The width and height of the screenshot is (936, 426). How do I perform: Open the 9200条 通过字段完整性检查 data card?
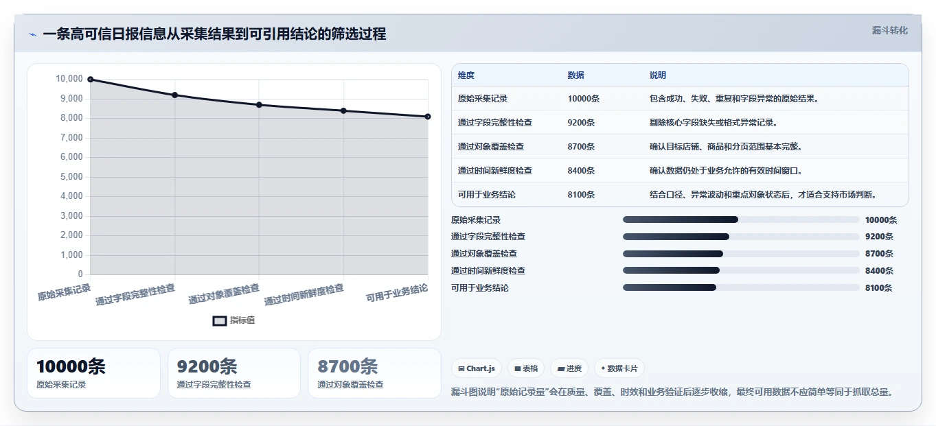[x=234, y=373]
